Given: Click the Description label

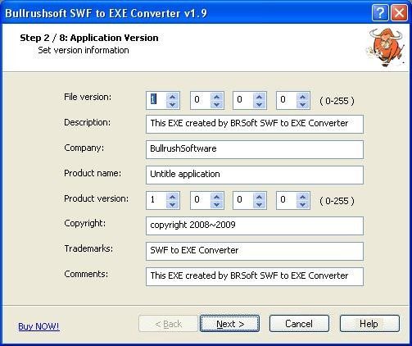Looking at the screenshot, I should point(87,122).
